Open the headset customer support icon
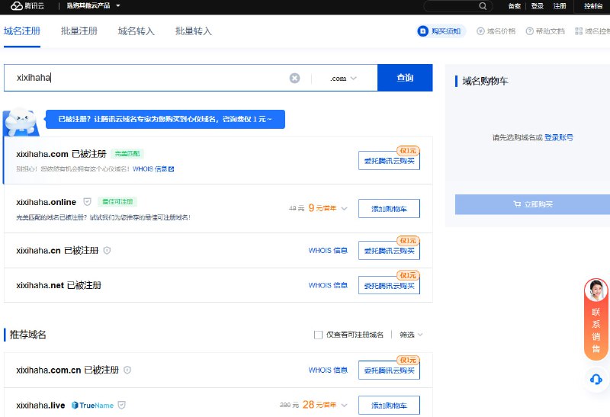This screenshot has width=610, height=417. pyautogui.click(x=596, y=379)
